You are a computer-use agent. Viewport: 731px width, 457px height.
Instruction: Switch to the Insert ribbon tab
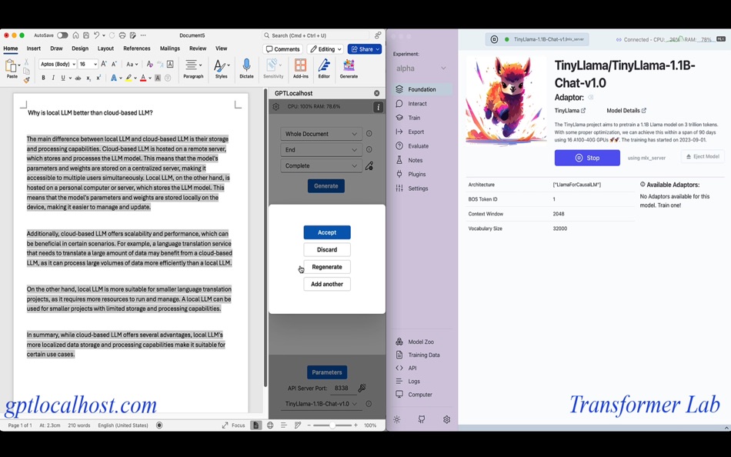point(34,48)
